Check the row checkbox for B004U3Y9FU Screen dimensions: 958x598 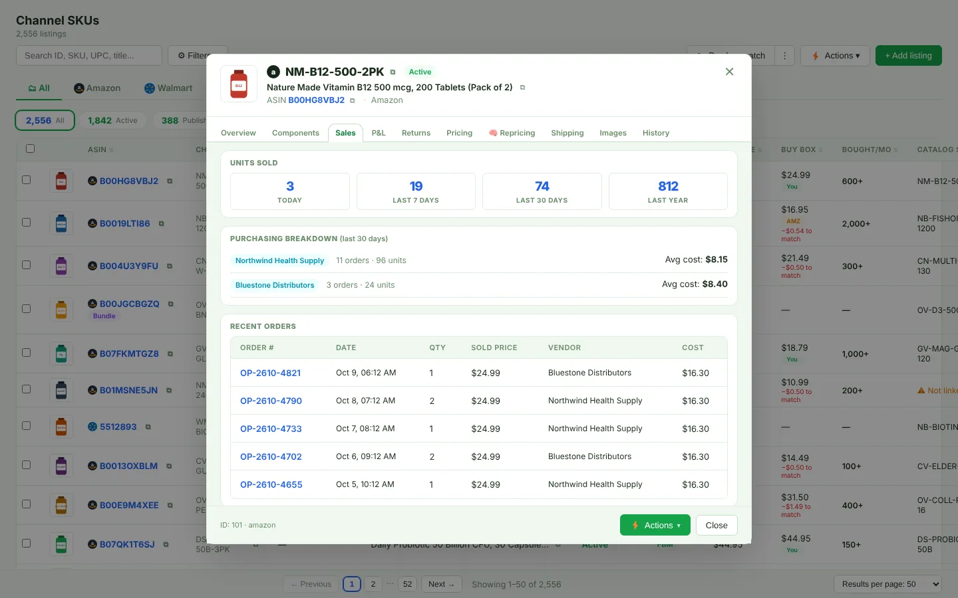coord(27,265)
